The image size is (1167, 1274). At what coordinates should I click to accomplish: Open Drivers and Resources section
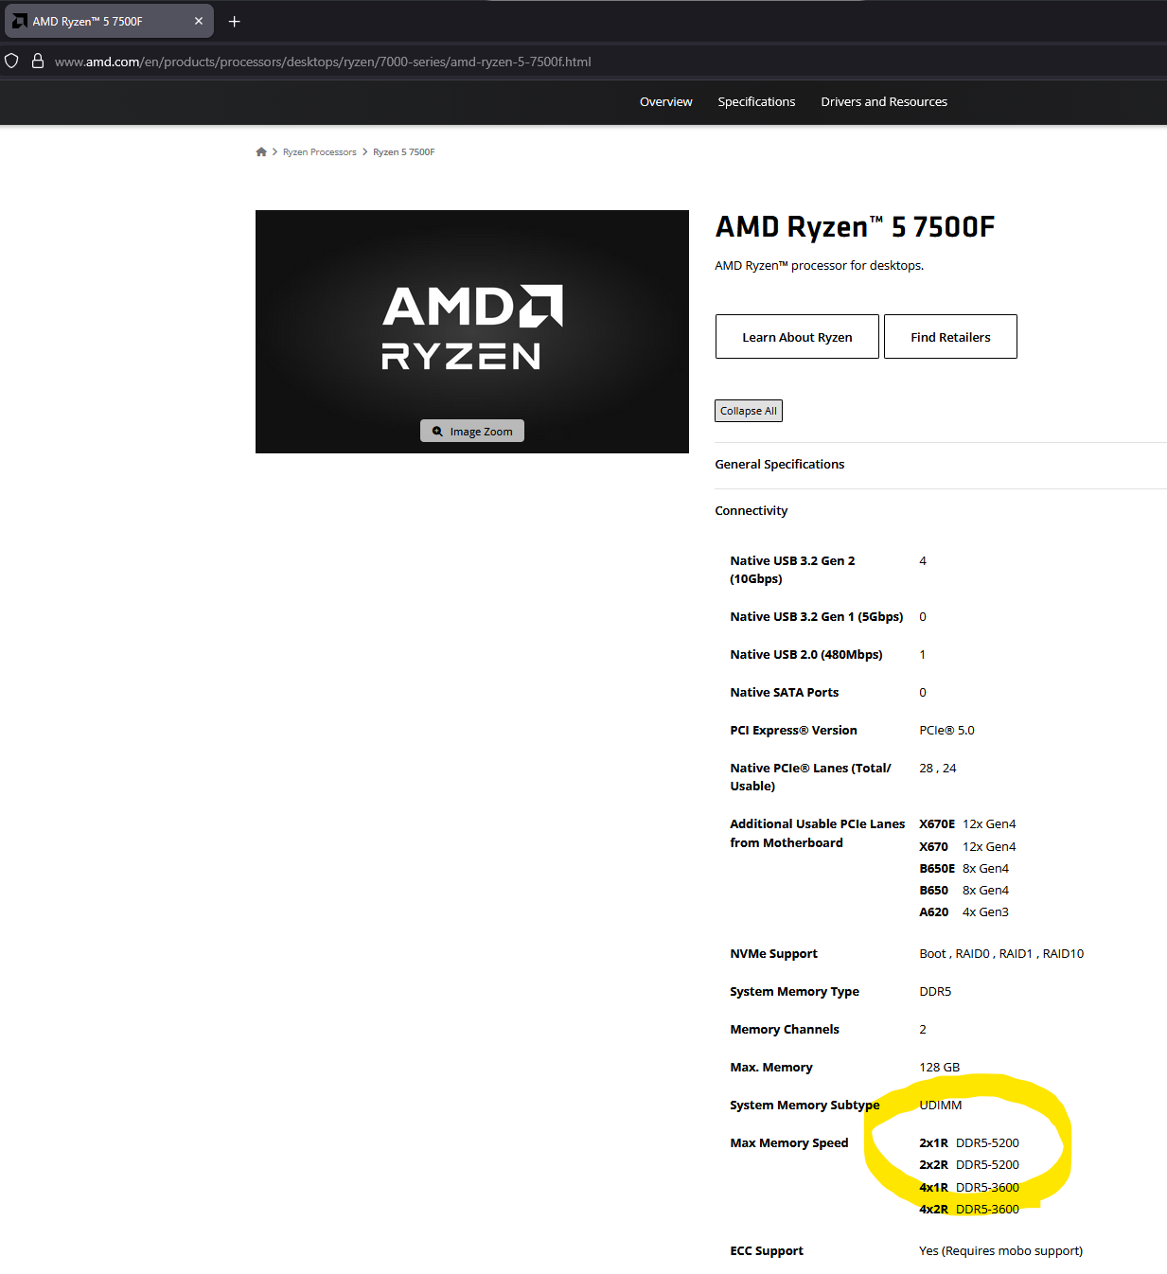click(884, 101)
